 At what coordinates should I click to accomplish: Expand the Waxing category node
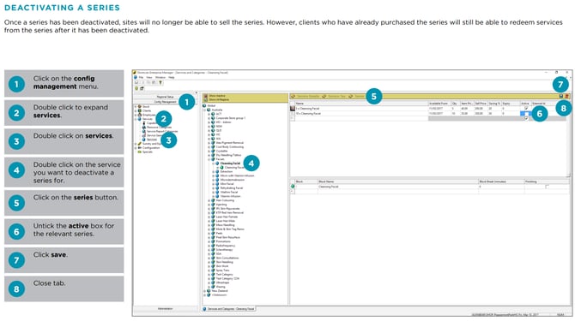click(209, 287)
